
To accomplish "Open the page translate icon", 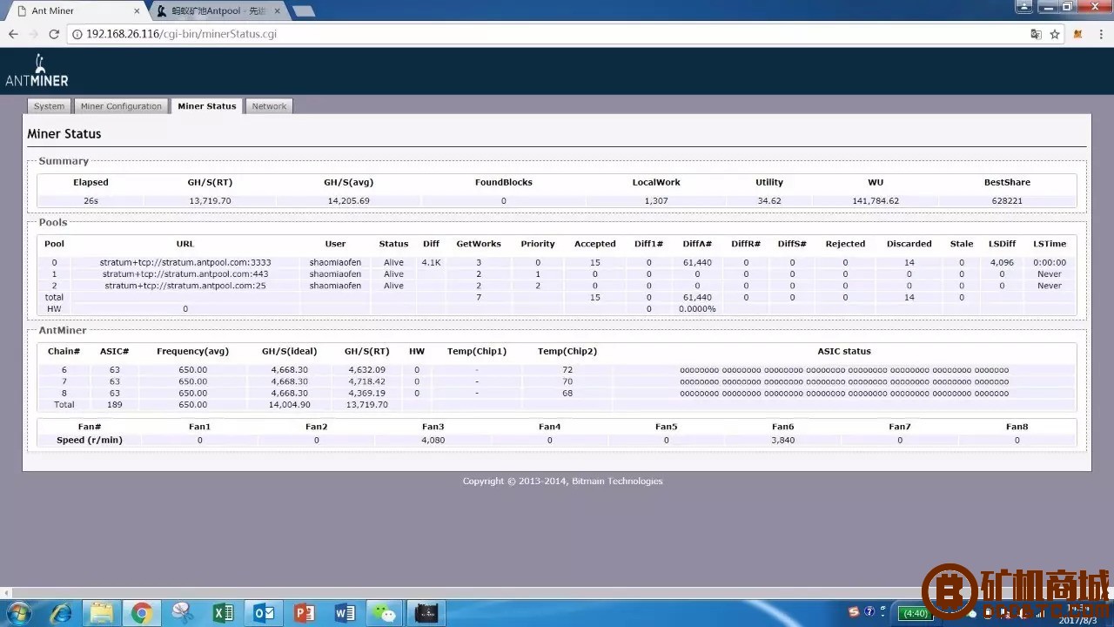I will tap(1036, 34).
